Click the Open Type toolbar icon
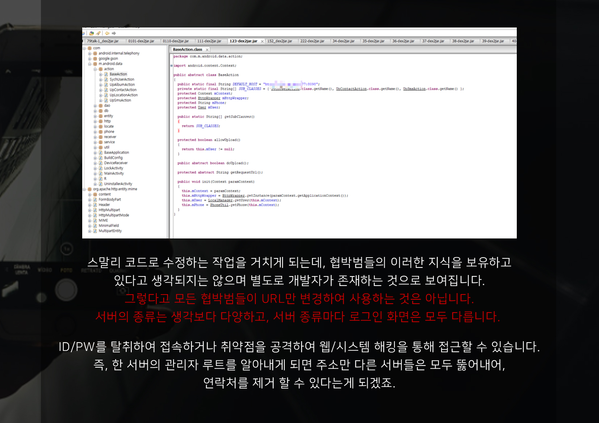Screen dimensions: 599x423 (92, 33)
